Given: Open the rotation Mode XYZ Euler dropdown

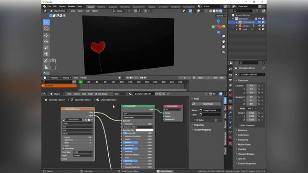Looking at the screenshot, I should (252, 109).
